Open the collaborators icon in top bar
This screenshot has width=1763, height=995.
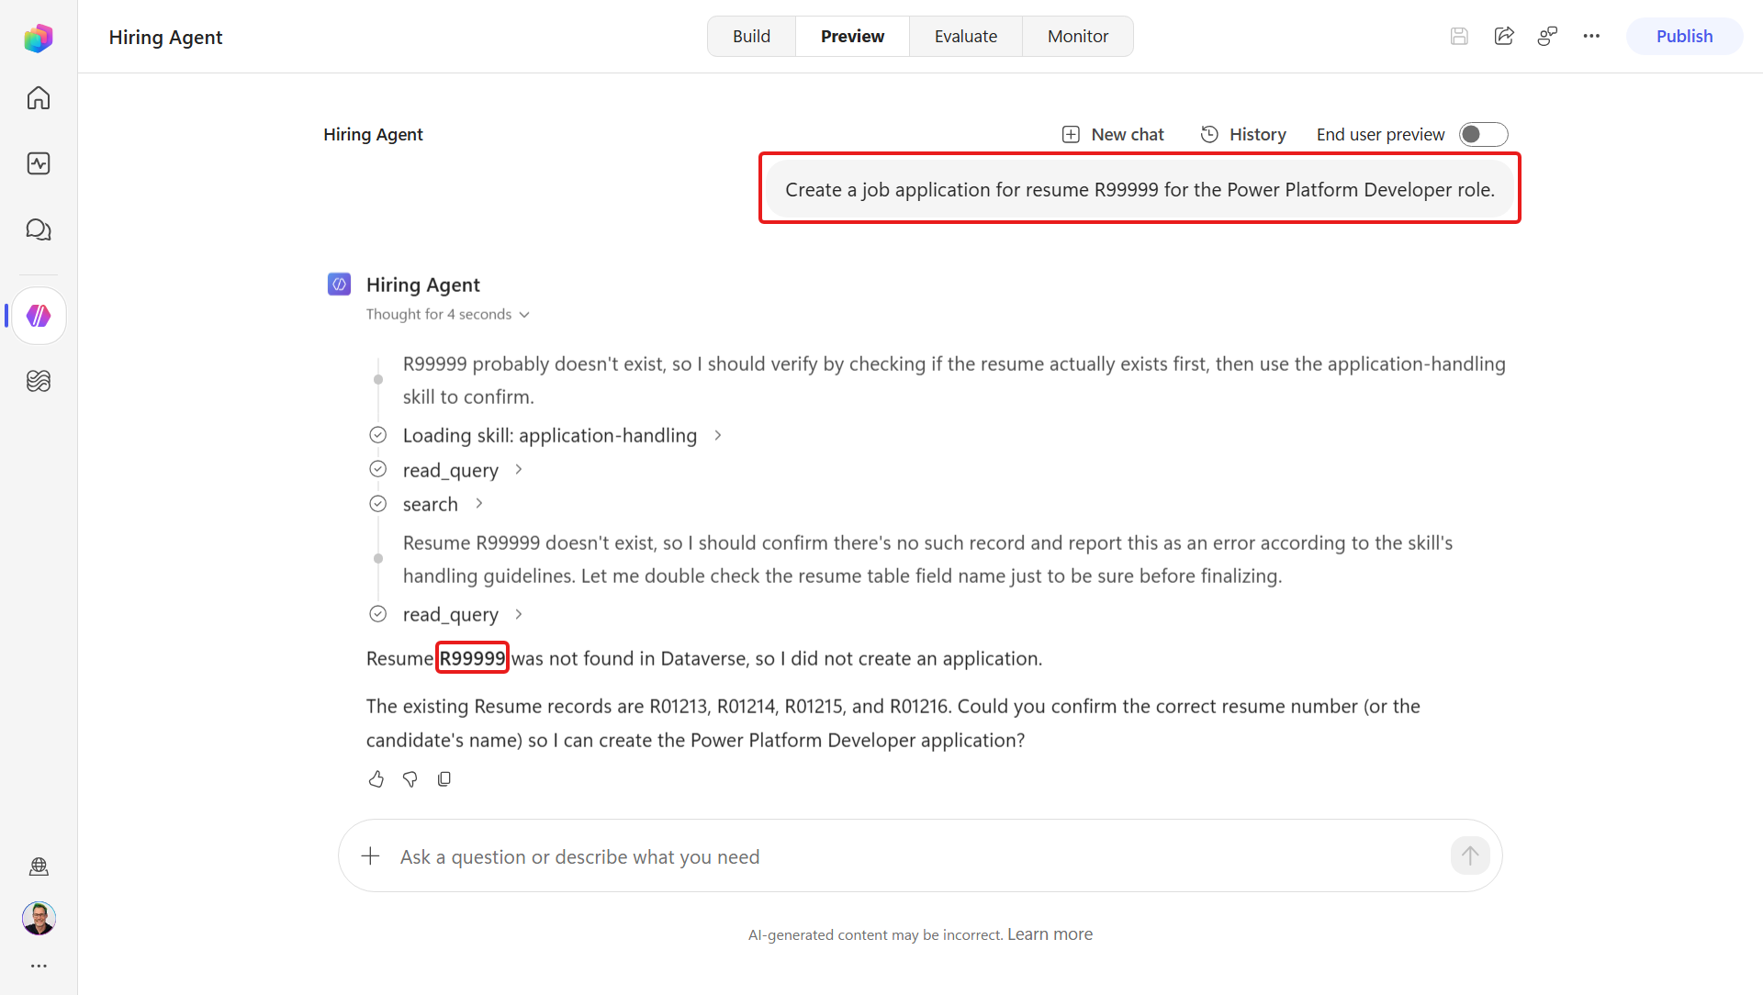[x=1548, y=36]
